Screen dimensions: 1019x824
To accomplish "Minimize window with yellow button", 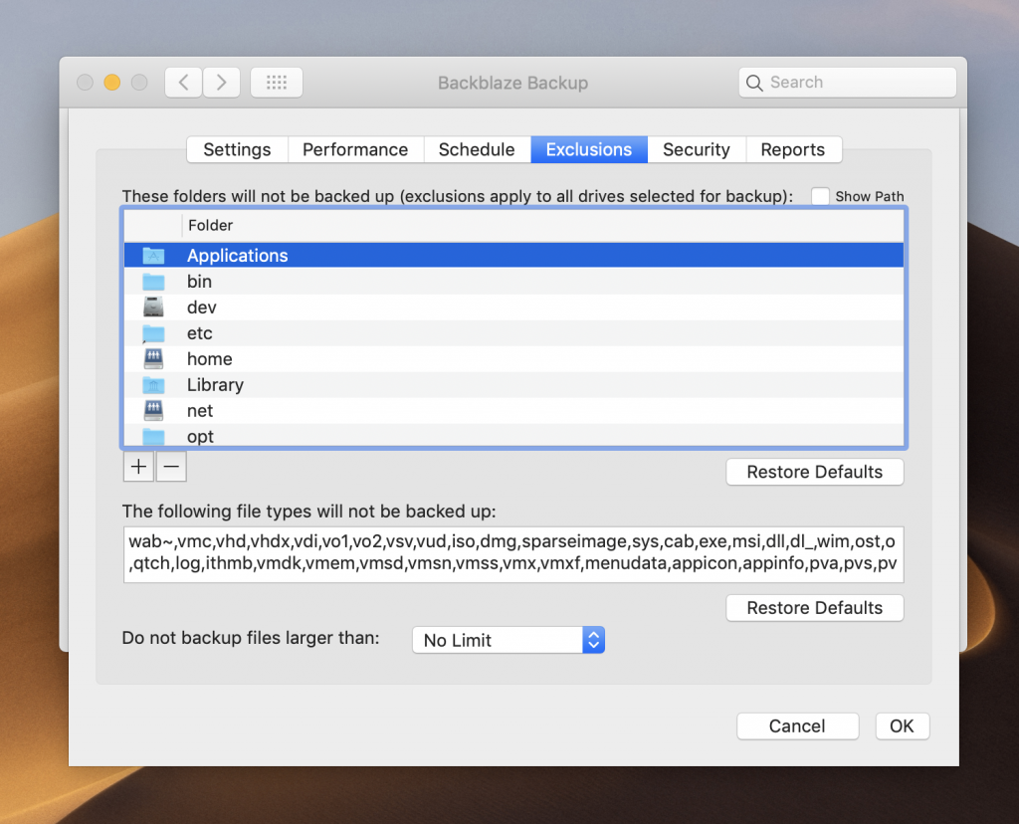I will pyautogui.click(x=111, y=83).
